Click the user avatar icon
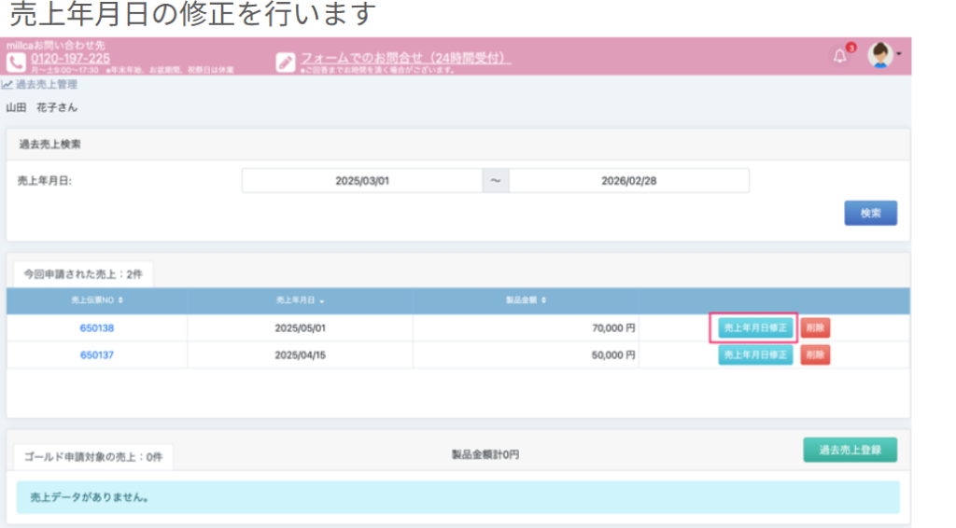This screenshot has height=528, width=956. (879, 55)
